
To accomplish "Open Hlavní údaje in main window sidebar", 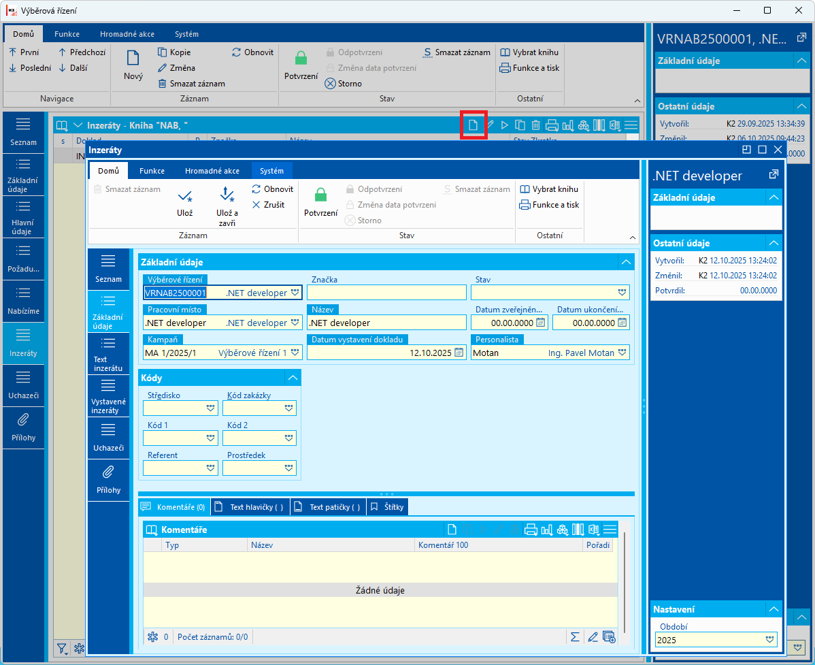I will (x=23, y=217).
